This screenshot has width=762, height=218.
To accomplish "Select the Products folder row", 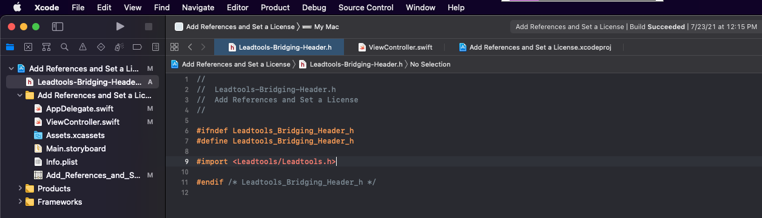I will click(x=83, y=188).
